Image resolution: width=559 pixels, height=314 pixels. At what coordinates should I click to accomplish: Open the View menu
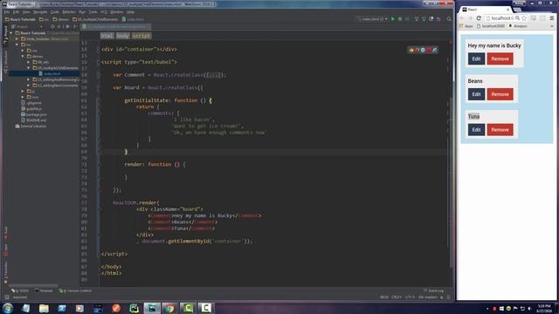click(26, 11)
